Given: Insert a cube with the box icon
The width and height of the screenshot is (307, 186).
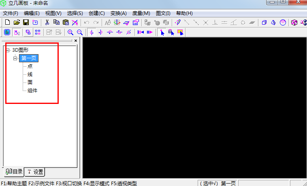Looking at the screenshot, I should tap(264, 23).
